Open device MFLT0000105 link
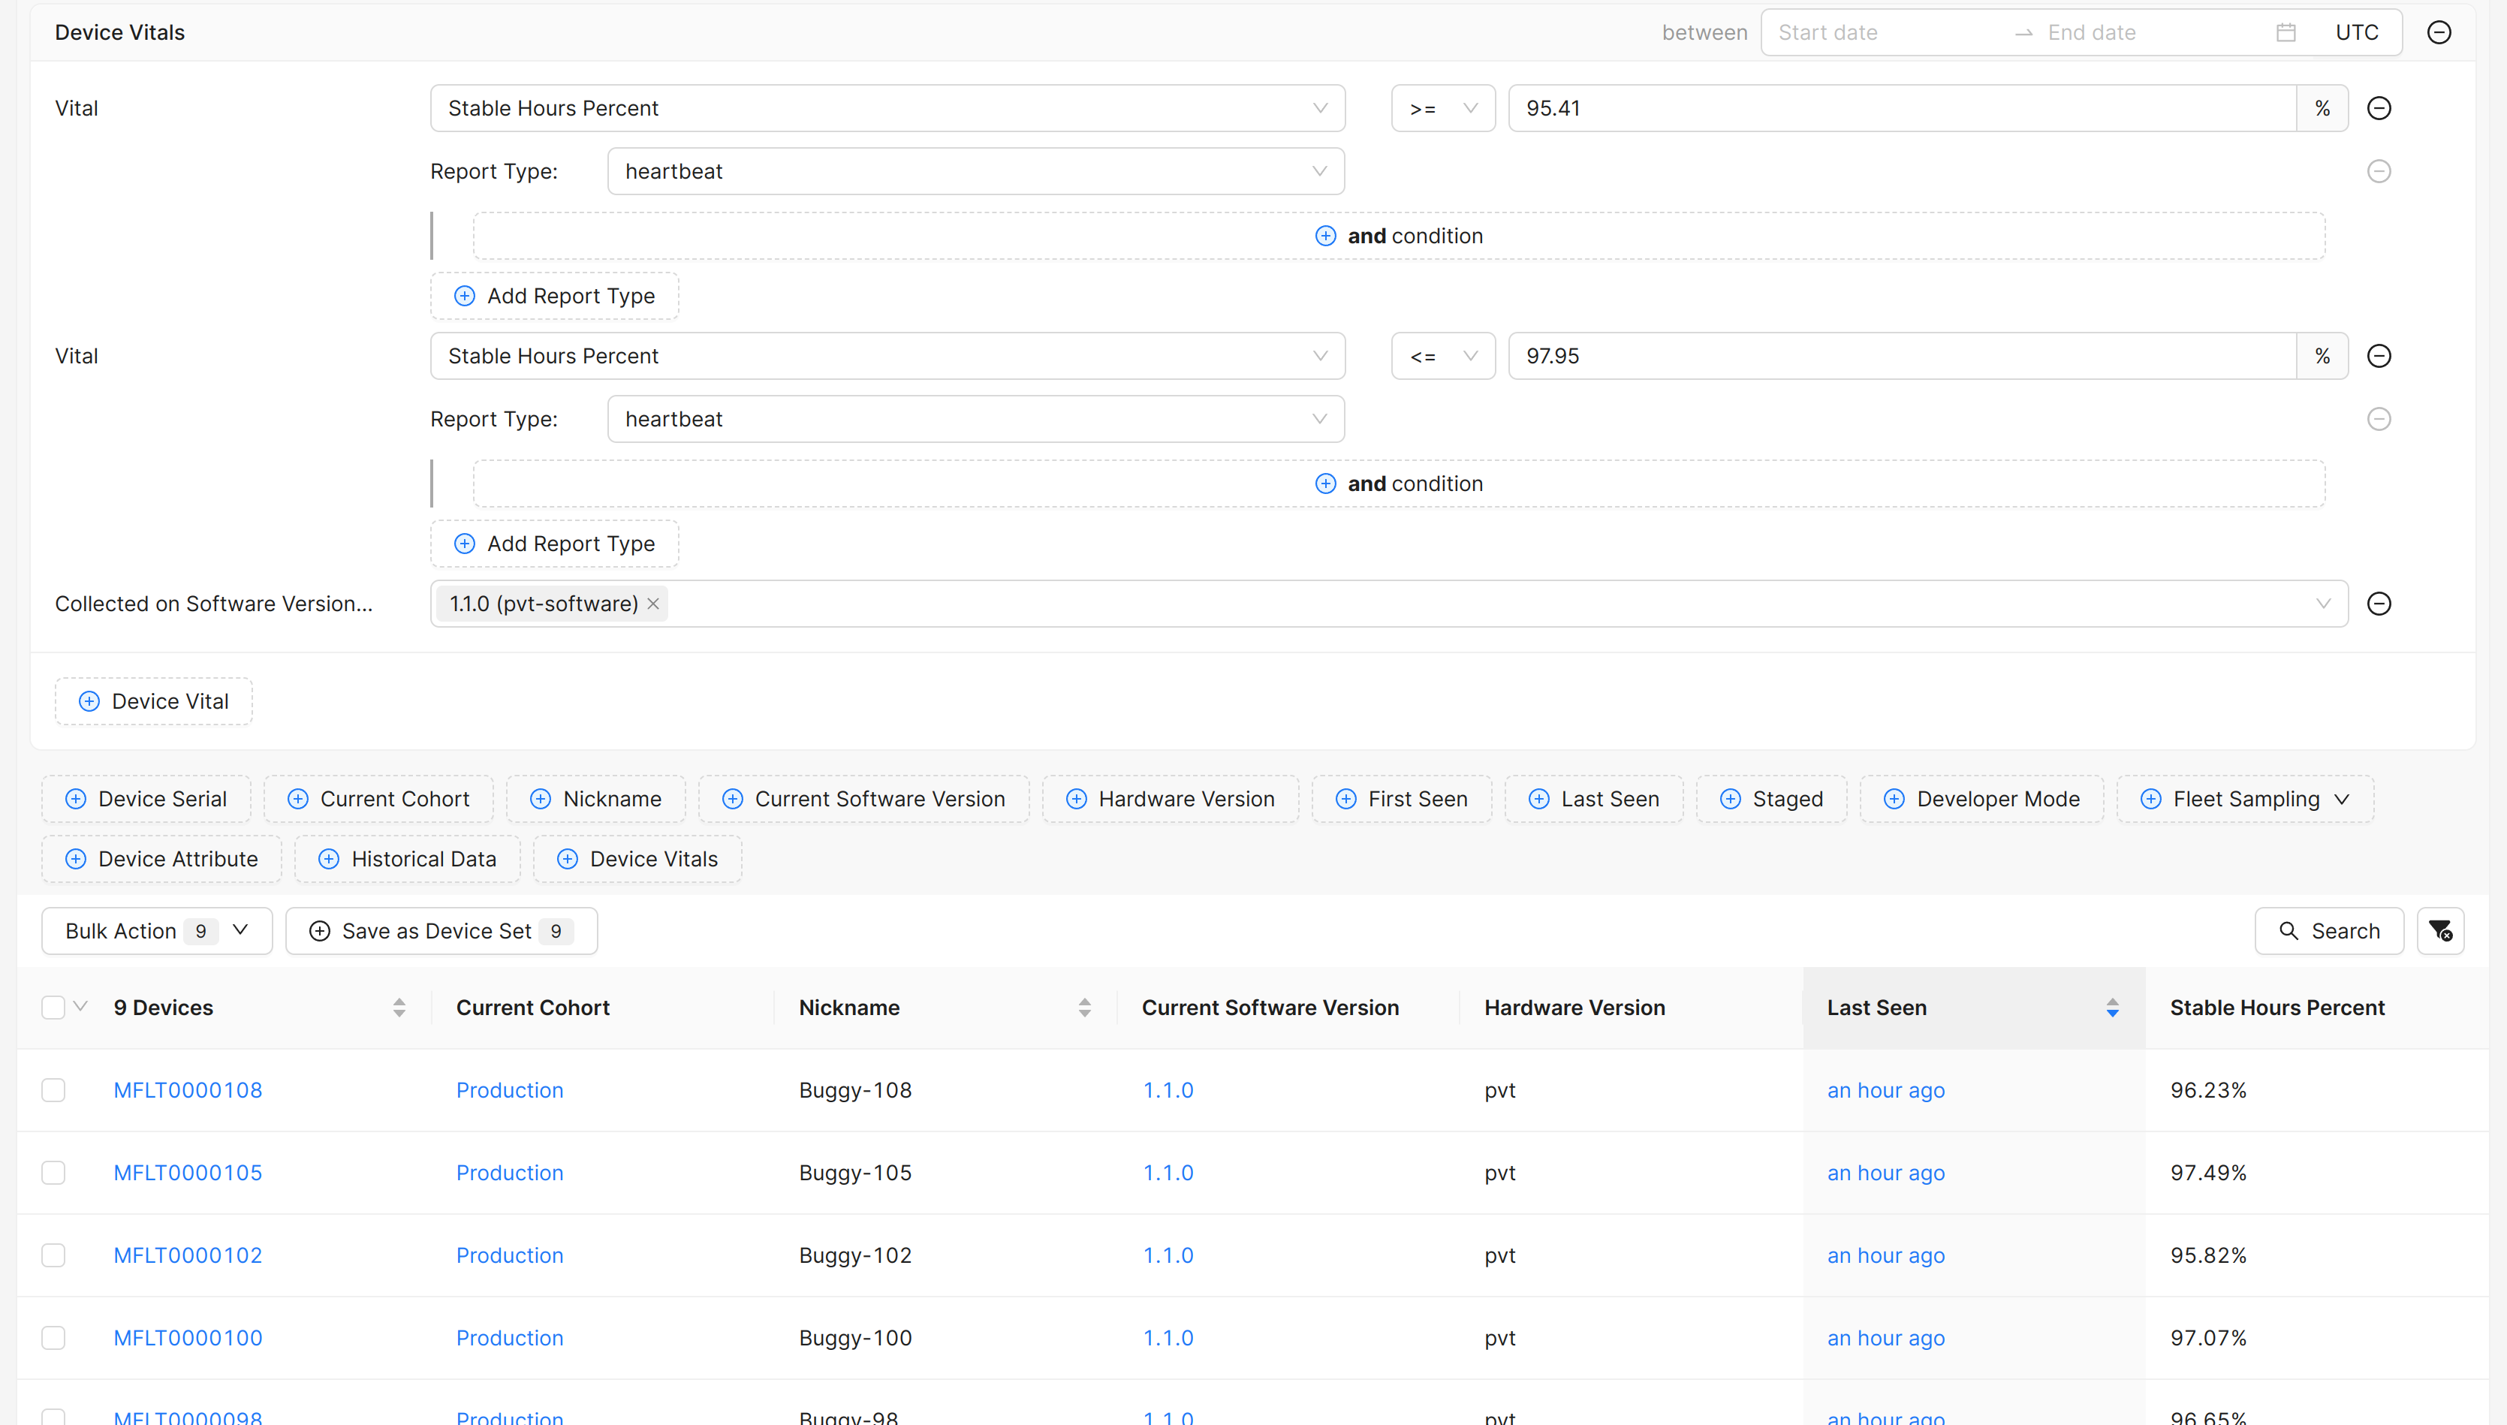The height and width of the screenshot is (1425, 2507). [x=188, y=1173]
